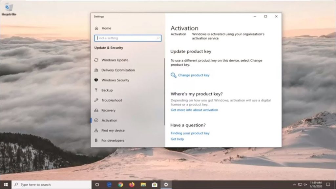Expand hidden icons in the system tray
336x189 pixels.
(294, 184)
